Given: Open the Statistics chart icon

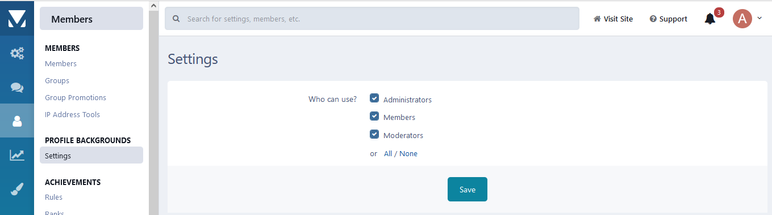Looking at the screenshot, I should (x=17, y=155).
